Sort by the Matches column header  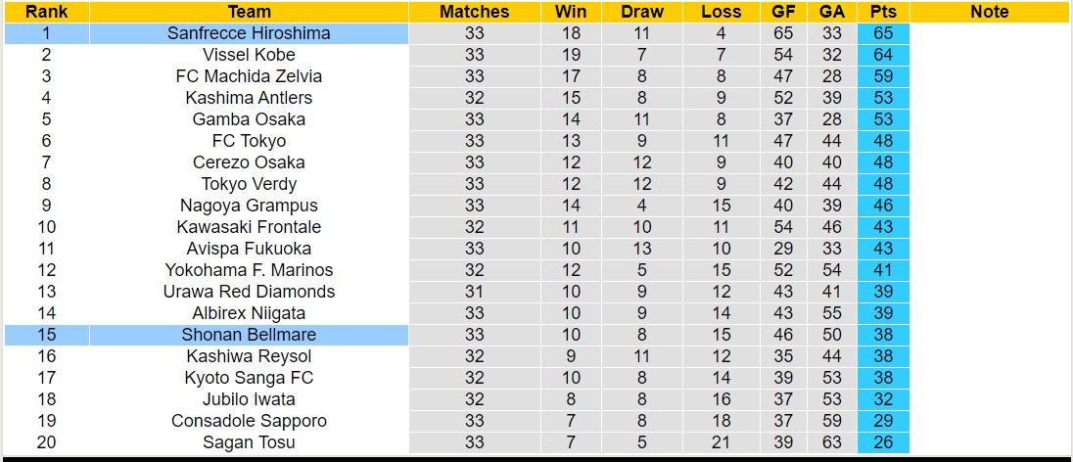(474, 12)
